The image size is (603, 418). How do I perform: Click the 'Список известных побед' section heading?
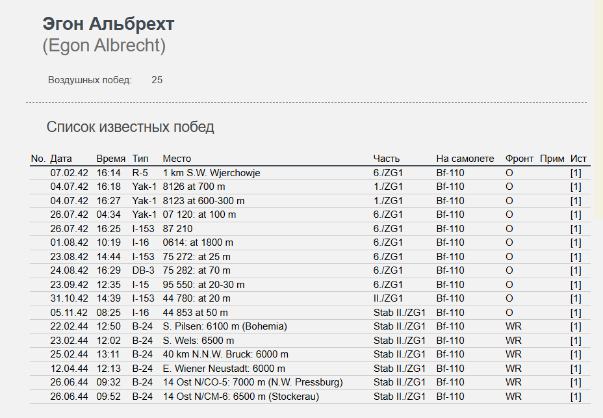coord(130,127)
